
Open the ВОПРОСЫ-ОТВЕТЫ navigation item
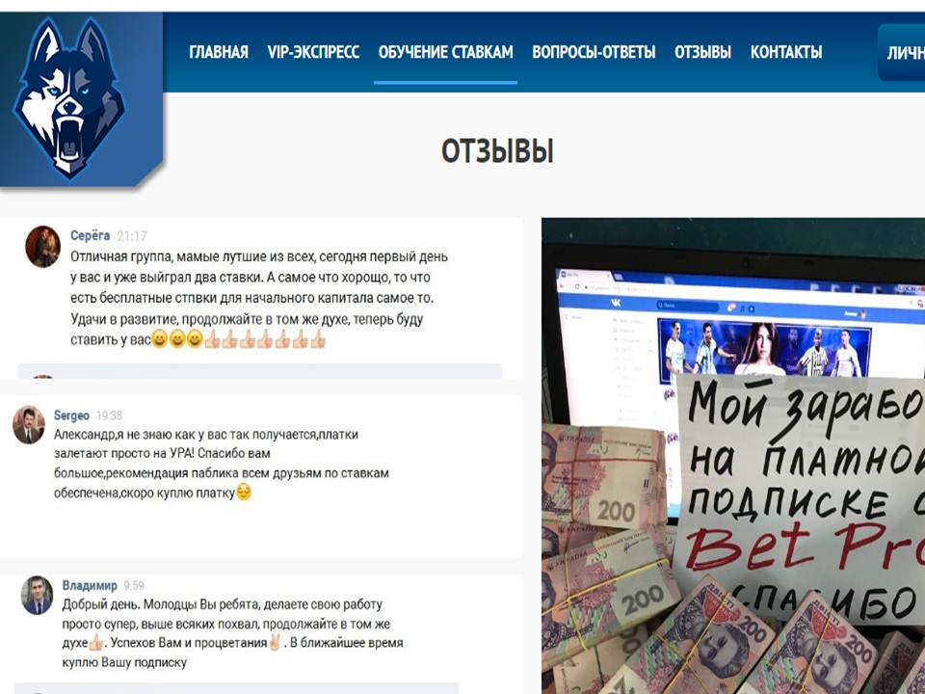pyautogui.click(x=594, y=52)
